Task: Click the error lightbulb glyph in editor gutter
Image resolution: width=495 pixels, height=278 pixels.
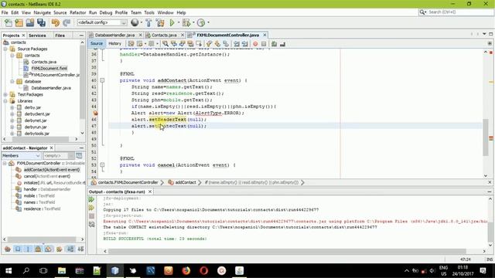Action: tap(95, 113)
